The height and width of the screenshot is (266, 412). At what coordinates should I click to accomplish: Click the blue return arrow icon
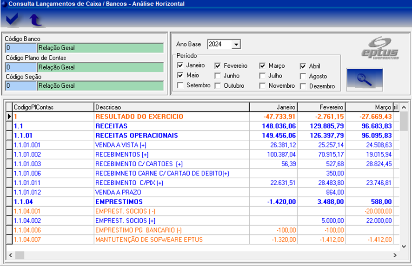35,19
